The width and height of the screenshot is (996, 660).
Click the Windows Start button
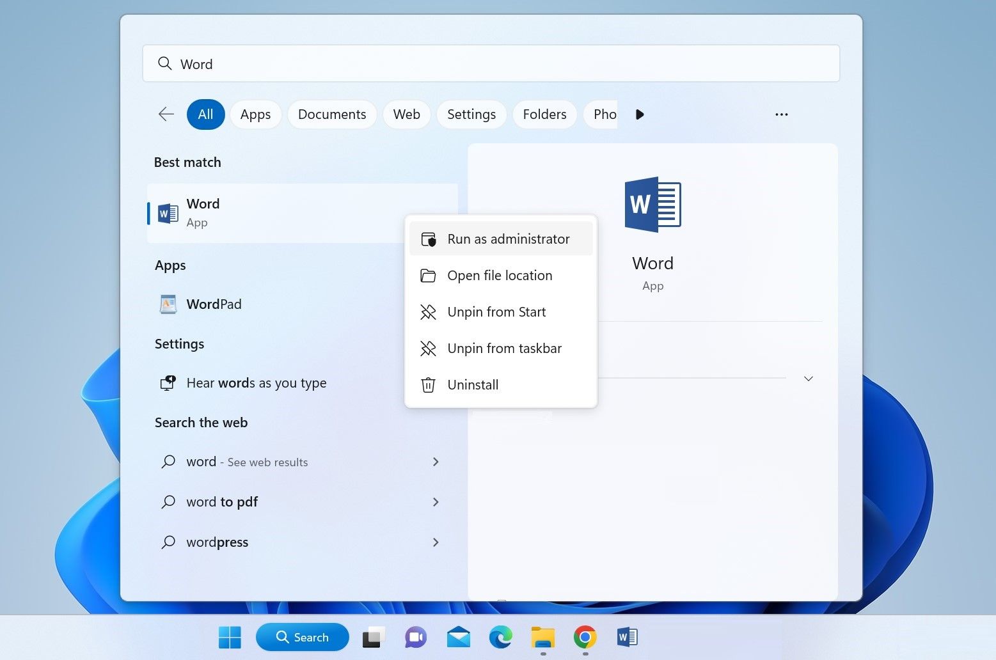pos(230,637)
